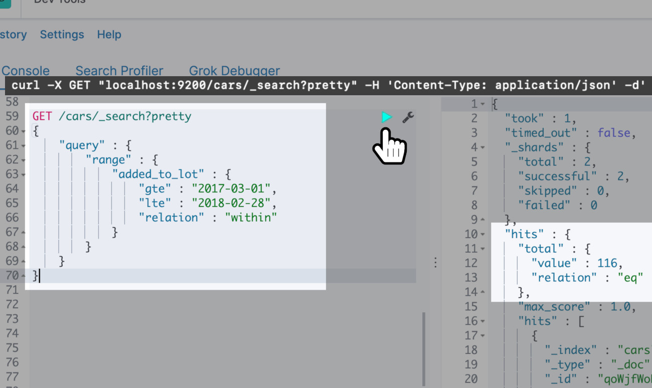Open the wrench options icon beside play
This screenshot has width=652, height=388.
408,117
